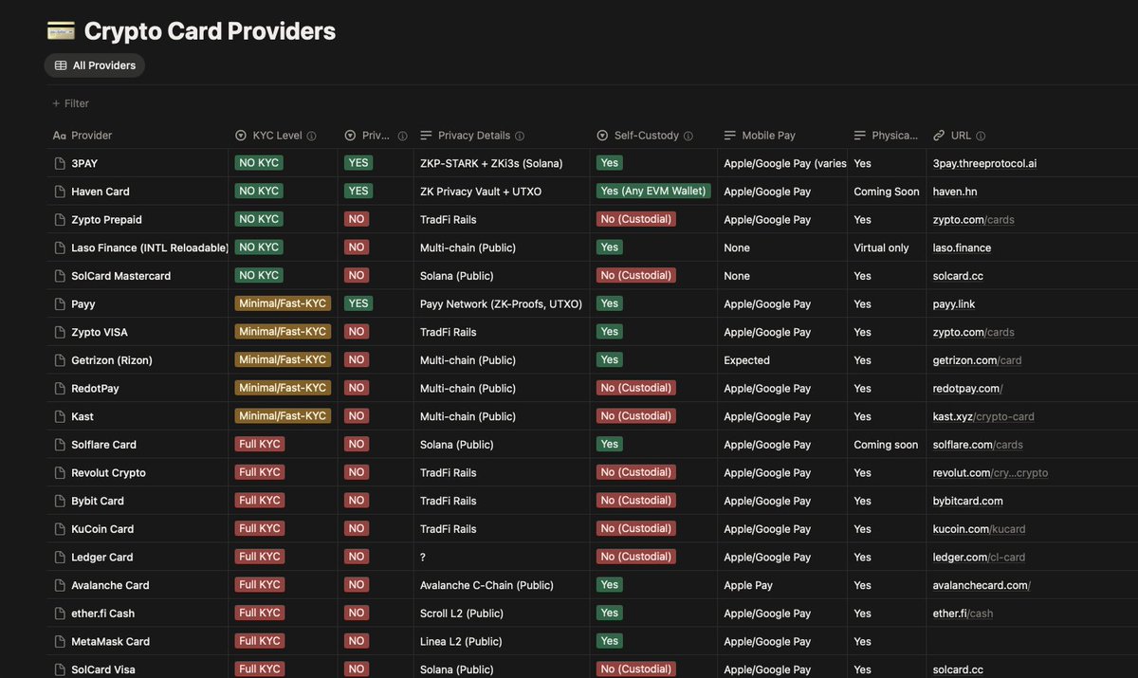The image size is (1138, 678).
Task: Click "Payy Network (ZK-Proofs, UTXO)" cell
Action: coord(501,303)
